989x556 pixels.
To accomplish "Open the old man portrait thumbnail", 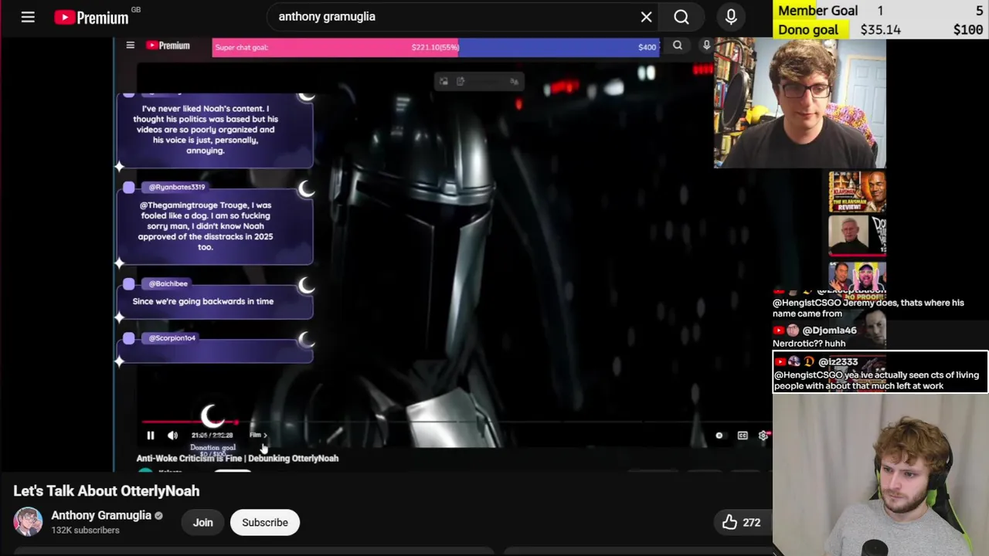I will pos(857,236).
